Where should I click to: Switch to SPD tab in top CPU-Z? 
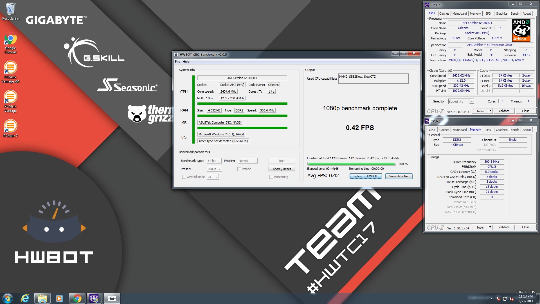click(x=488, y=14)
